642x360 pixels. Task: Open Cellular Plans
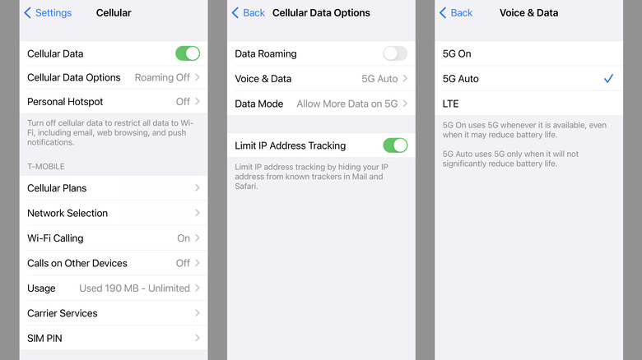(113, 188)
